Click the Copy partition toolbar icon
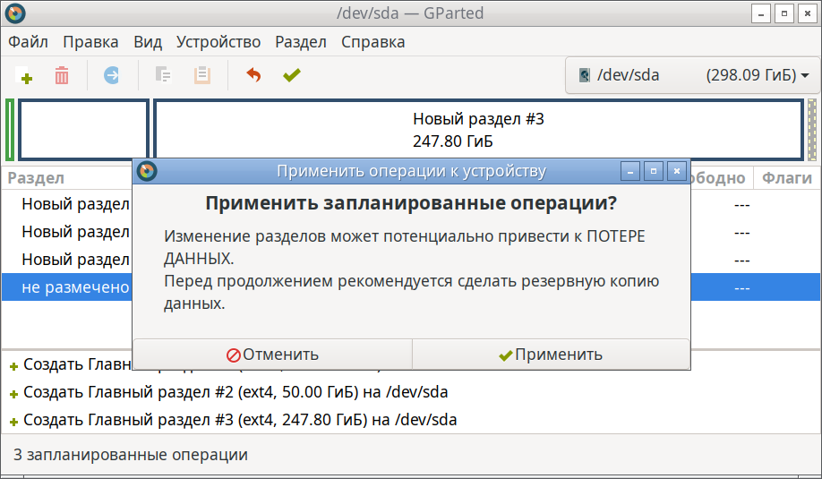 (164, 75)
